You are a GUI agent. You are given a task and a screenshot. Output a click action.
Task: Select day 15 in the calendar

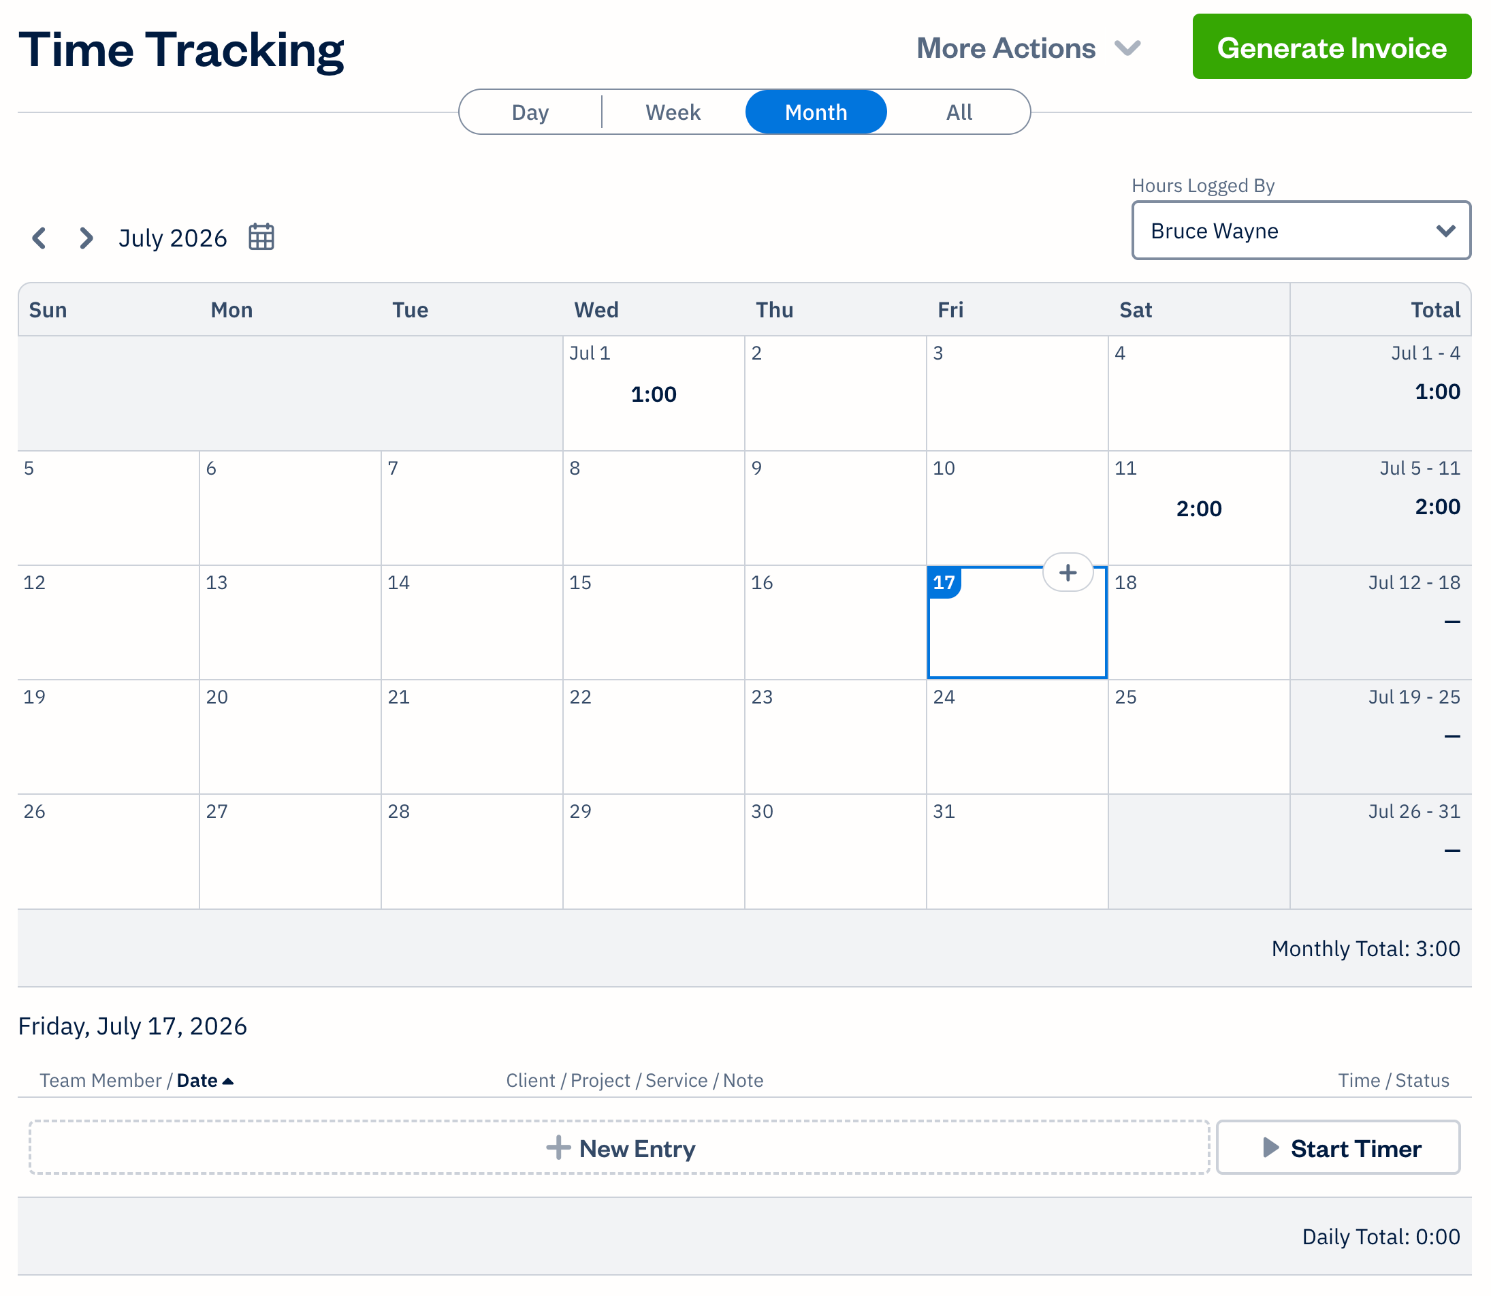(654, 622)
